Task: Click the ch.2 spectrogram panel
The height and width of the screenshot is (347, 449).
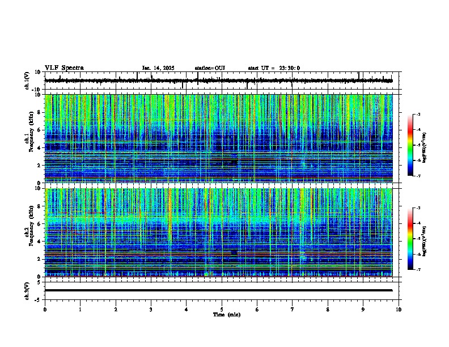Action: pos(218,232)
